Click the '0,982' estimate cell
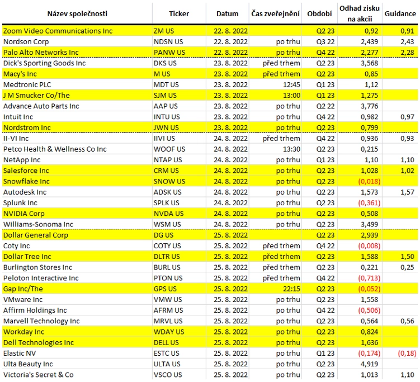This screenshot has width=420, height=382. pyautogui.click(x=360, y=117)
